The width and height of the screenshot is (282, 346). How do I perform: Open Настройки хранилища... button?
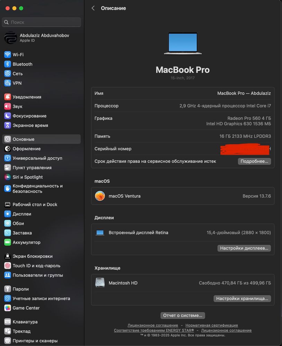click(242, 299)
